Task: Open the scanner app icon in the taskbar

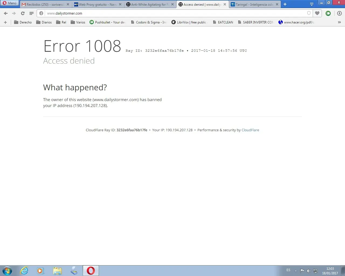Action: click(x=74, y=271)
